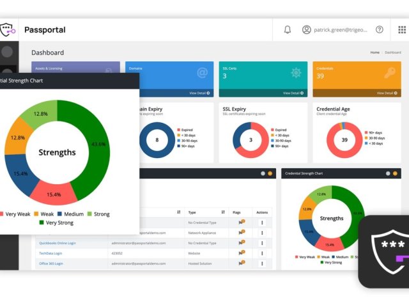Screen dimensions: 409x307
Task: Click the flag icon in the TechData Login row
Action: point(242,253)
